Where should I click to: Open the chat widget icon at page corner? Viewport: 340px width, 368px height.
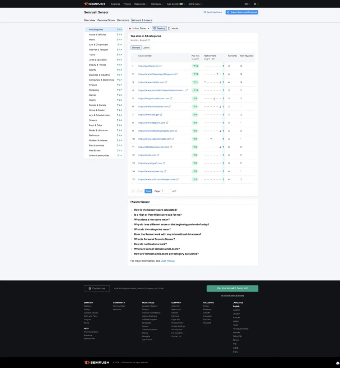point(337,363)
